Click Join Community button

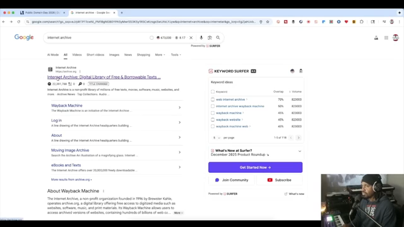[x=232, y=180]
